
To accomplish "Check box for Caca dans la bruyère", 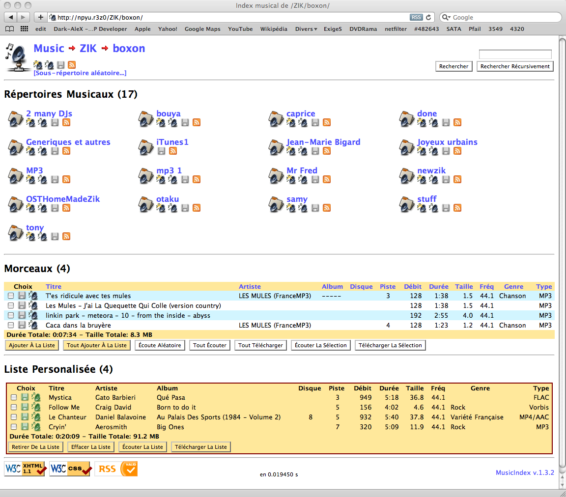I will click(x=11, y=325).
